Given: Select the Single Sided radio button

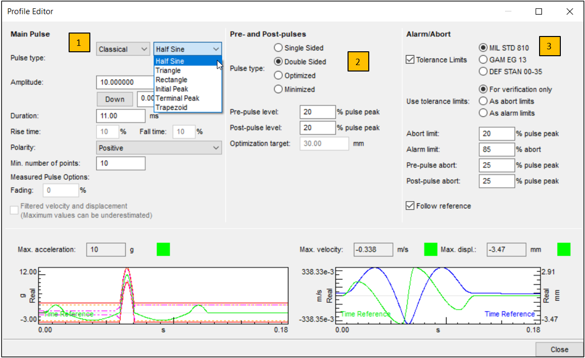Looking at the screenshot, I should tap(278, 48).
